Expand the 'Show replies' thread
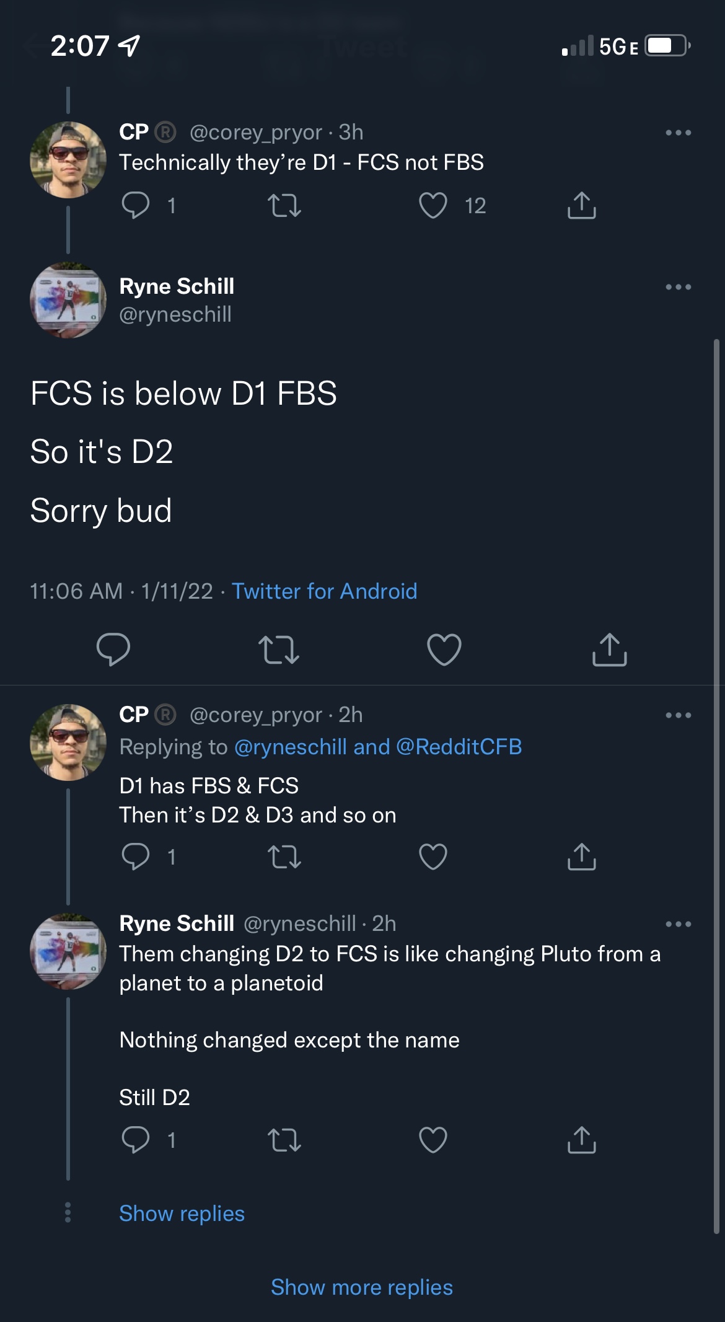Image resolution: width=725 pixels, height=1322 pixels. pos(182,1213)
